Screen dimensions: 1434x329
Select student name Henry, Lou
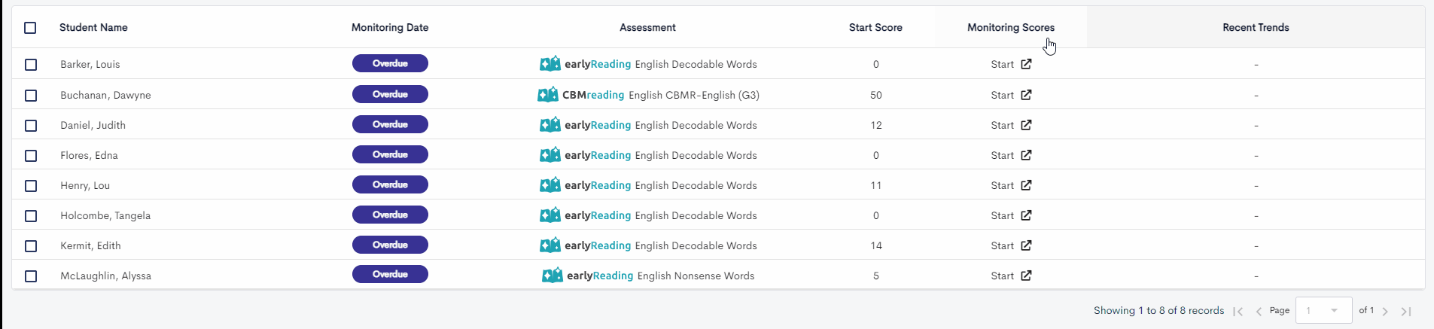coord(85,185)
